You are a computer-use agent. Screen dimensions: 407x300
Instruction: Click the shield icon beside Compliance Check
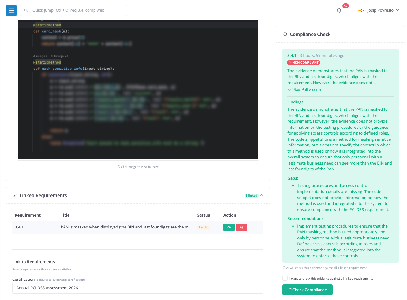285,34
